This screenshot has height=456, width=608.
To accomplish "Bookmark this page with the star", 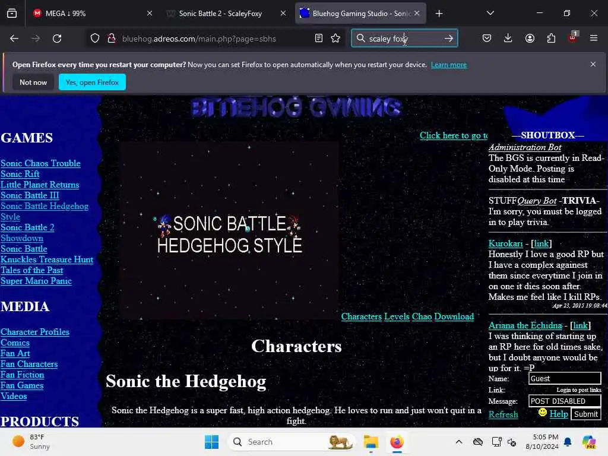I will [335, 38].
